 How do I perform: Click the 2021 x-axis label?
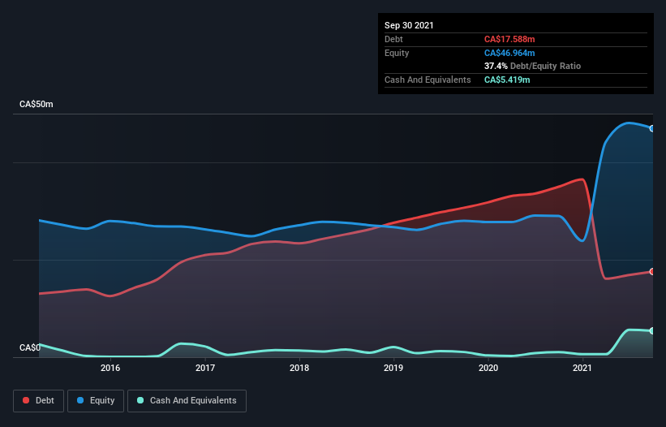click(582, 368)
